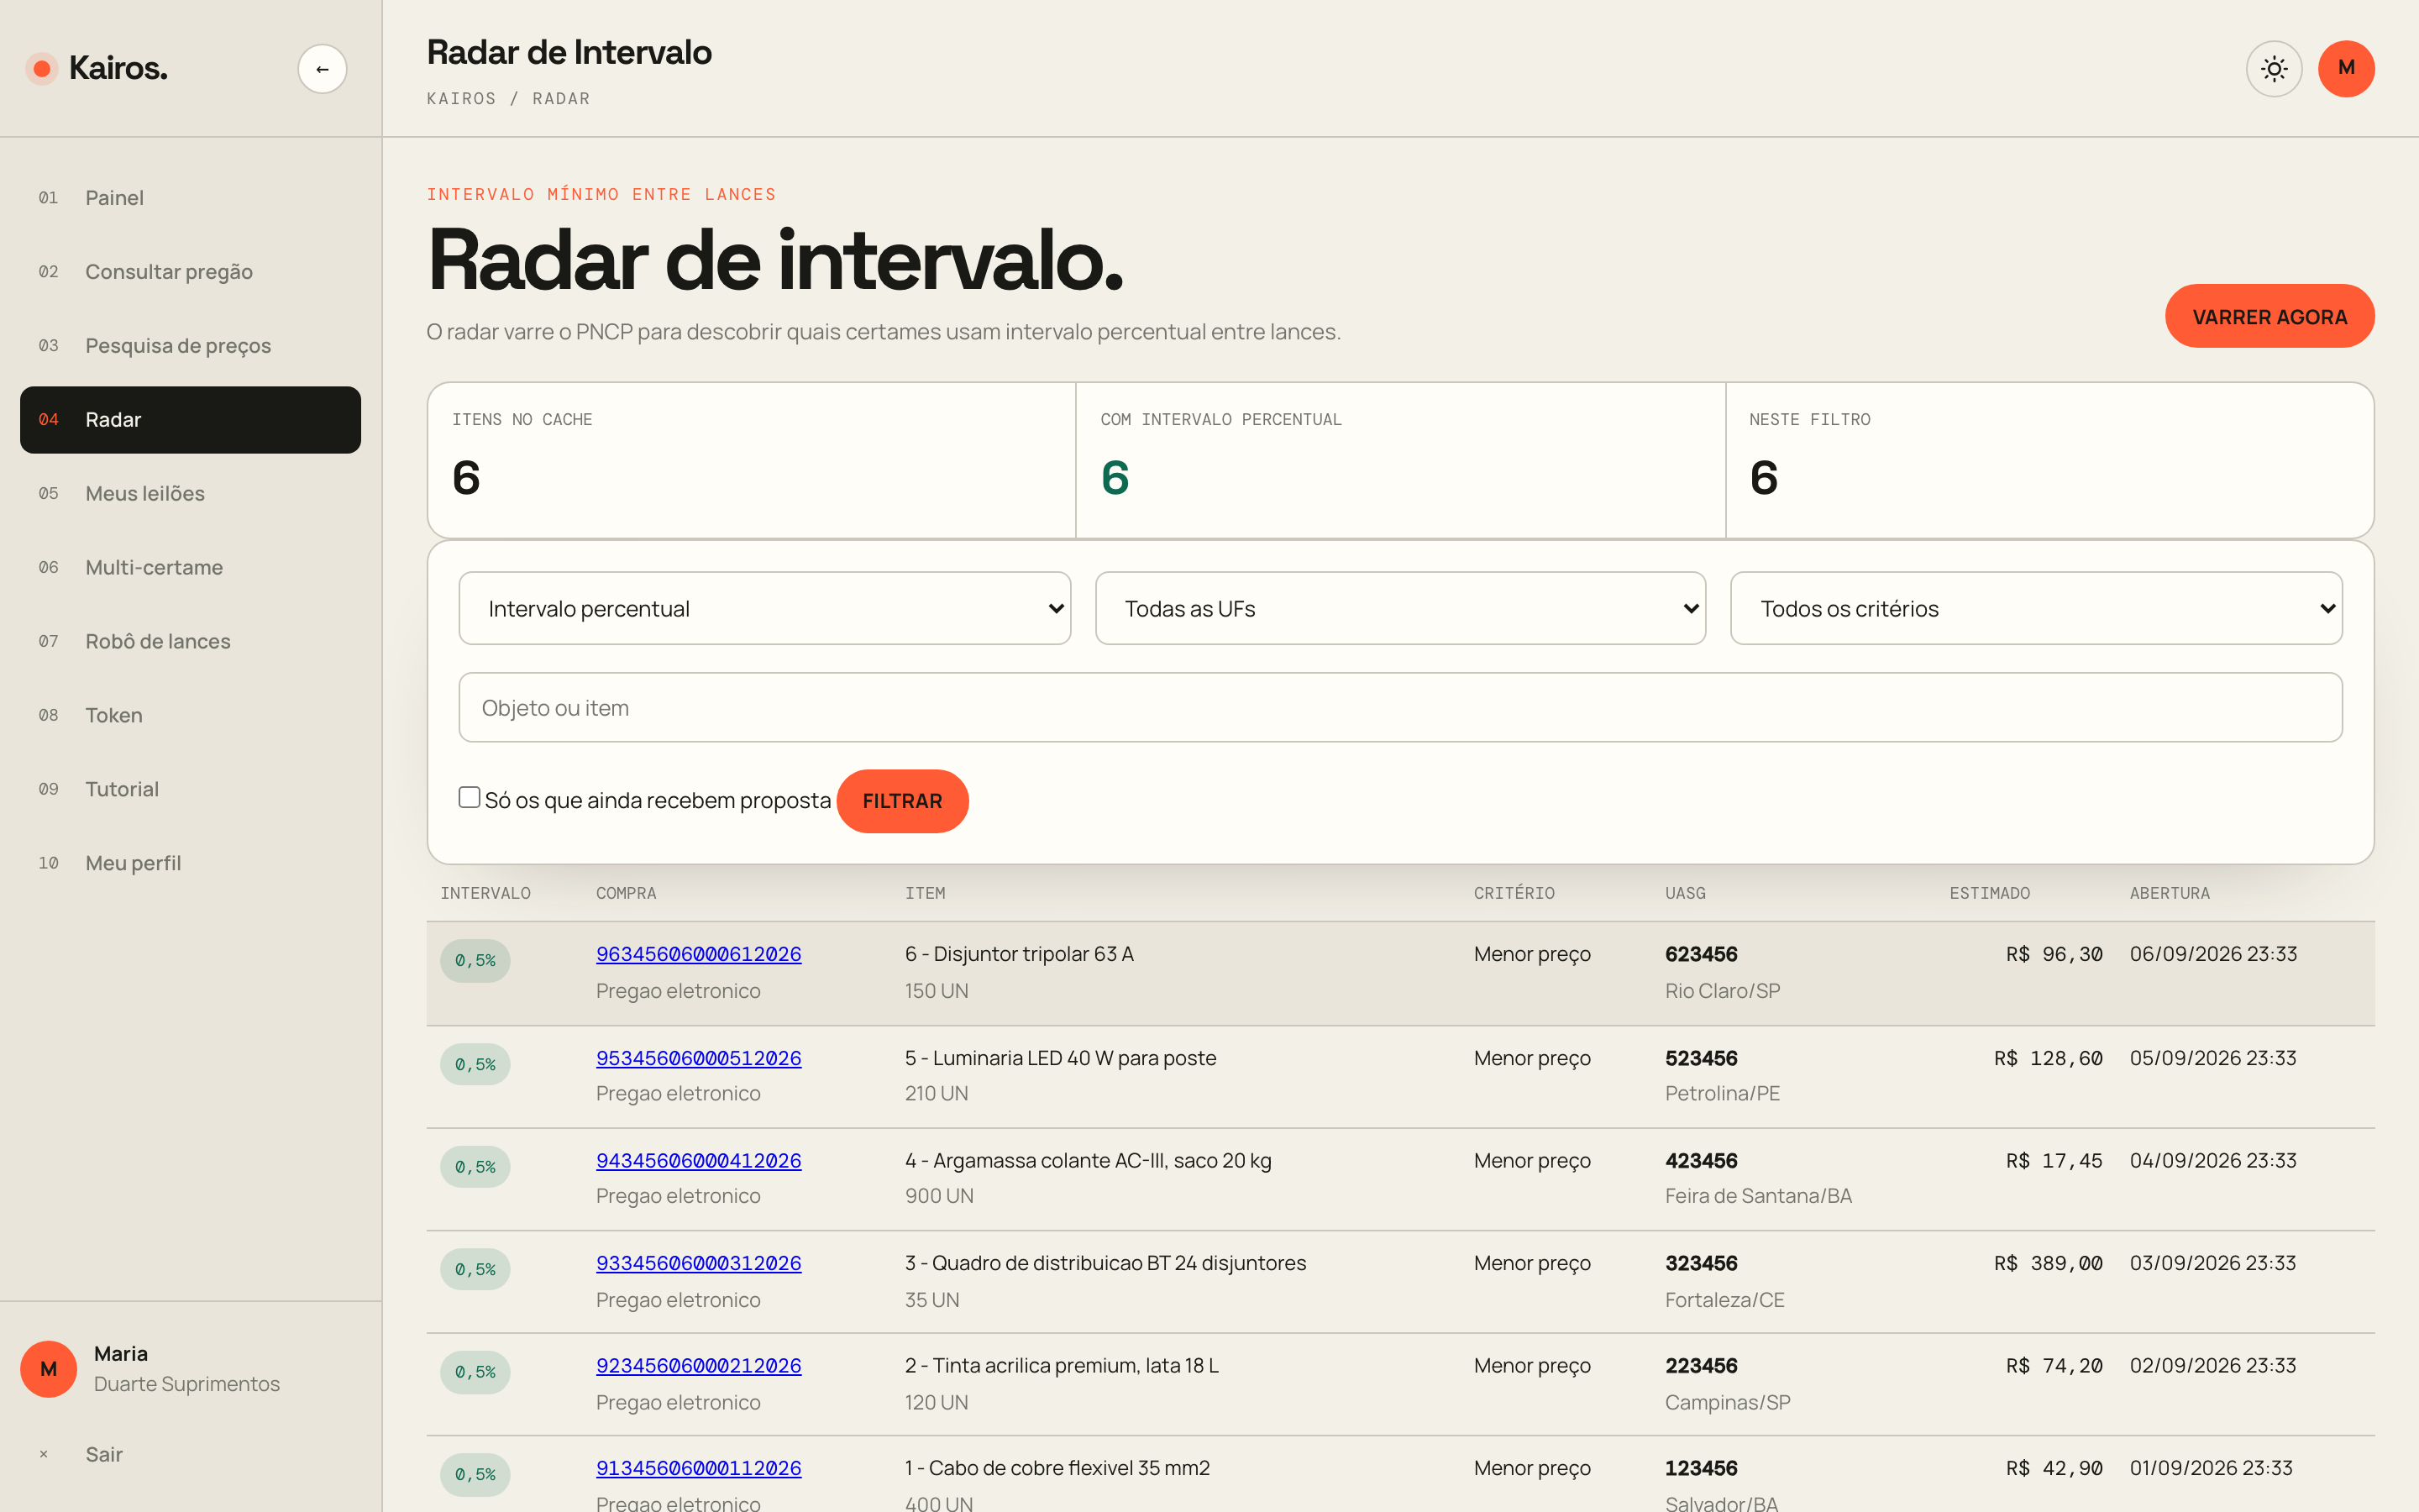The width and height of the screenshot is (2419, 1512).
Task: Open Consultar pregão menu item
Action: coord(190,272)
